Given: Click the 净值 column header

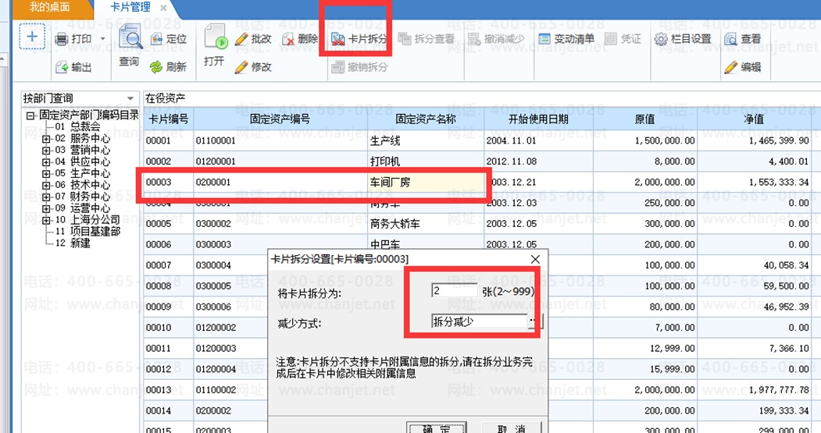Looking at the screenshot, I should [x=754, y=119].
